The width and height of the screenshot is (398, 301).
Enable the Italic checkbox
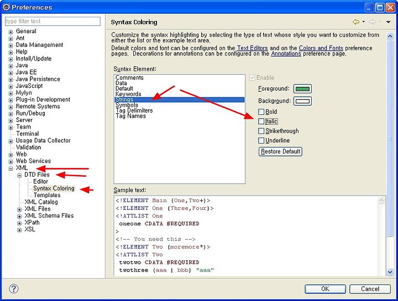(261, 122)
